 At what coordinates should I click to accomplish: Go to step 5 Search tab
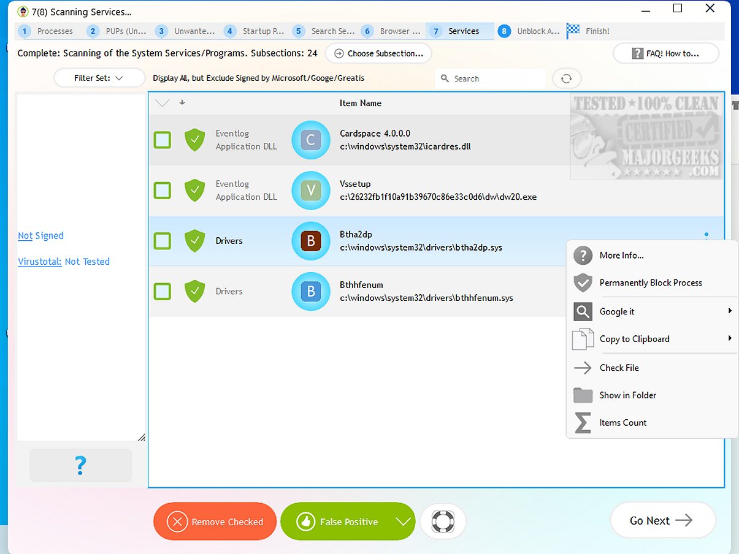click(324, 31)
